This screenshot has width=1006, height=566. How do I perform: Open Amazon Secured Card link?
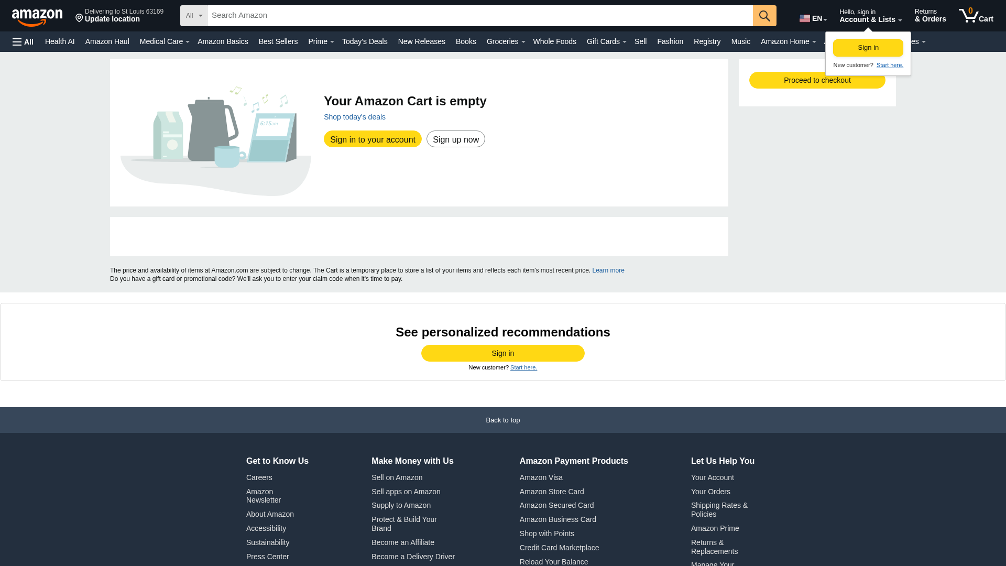556,505
